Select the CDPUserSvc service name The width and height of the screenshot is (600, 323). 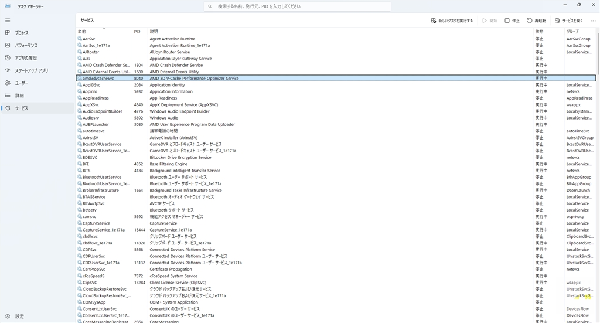pos(94,256)
